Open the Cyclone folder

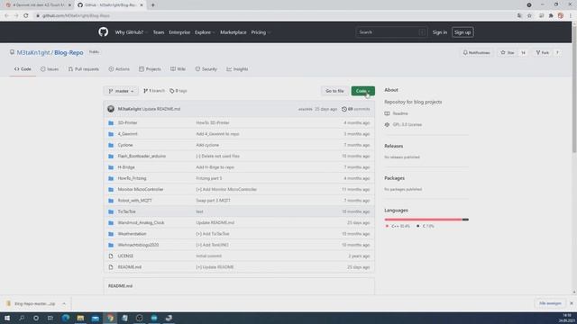click(125, 145)
